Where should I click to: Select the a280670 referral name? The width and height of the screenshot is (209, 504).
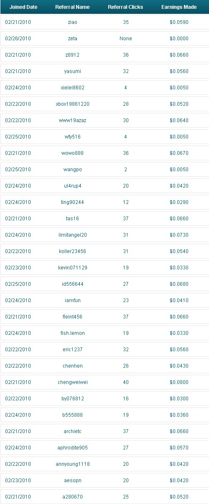tap(72, 496)
